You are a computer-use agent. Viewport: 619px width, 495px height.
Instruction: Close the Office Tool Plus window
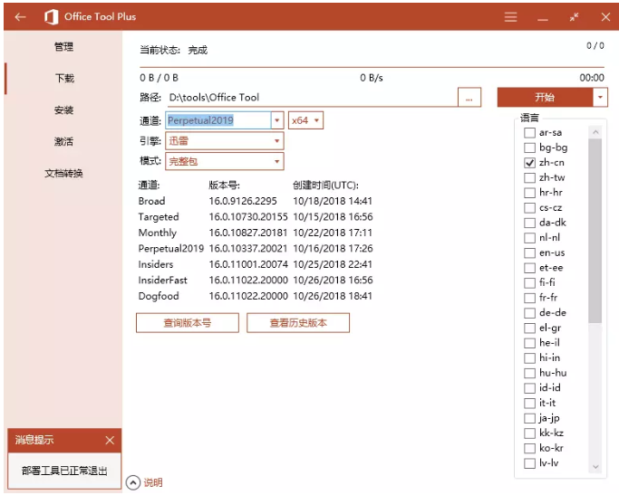[x=605, y=17]
